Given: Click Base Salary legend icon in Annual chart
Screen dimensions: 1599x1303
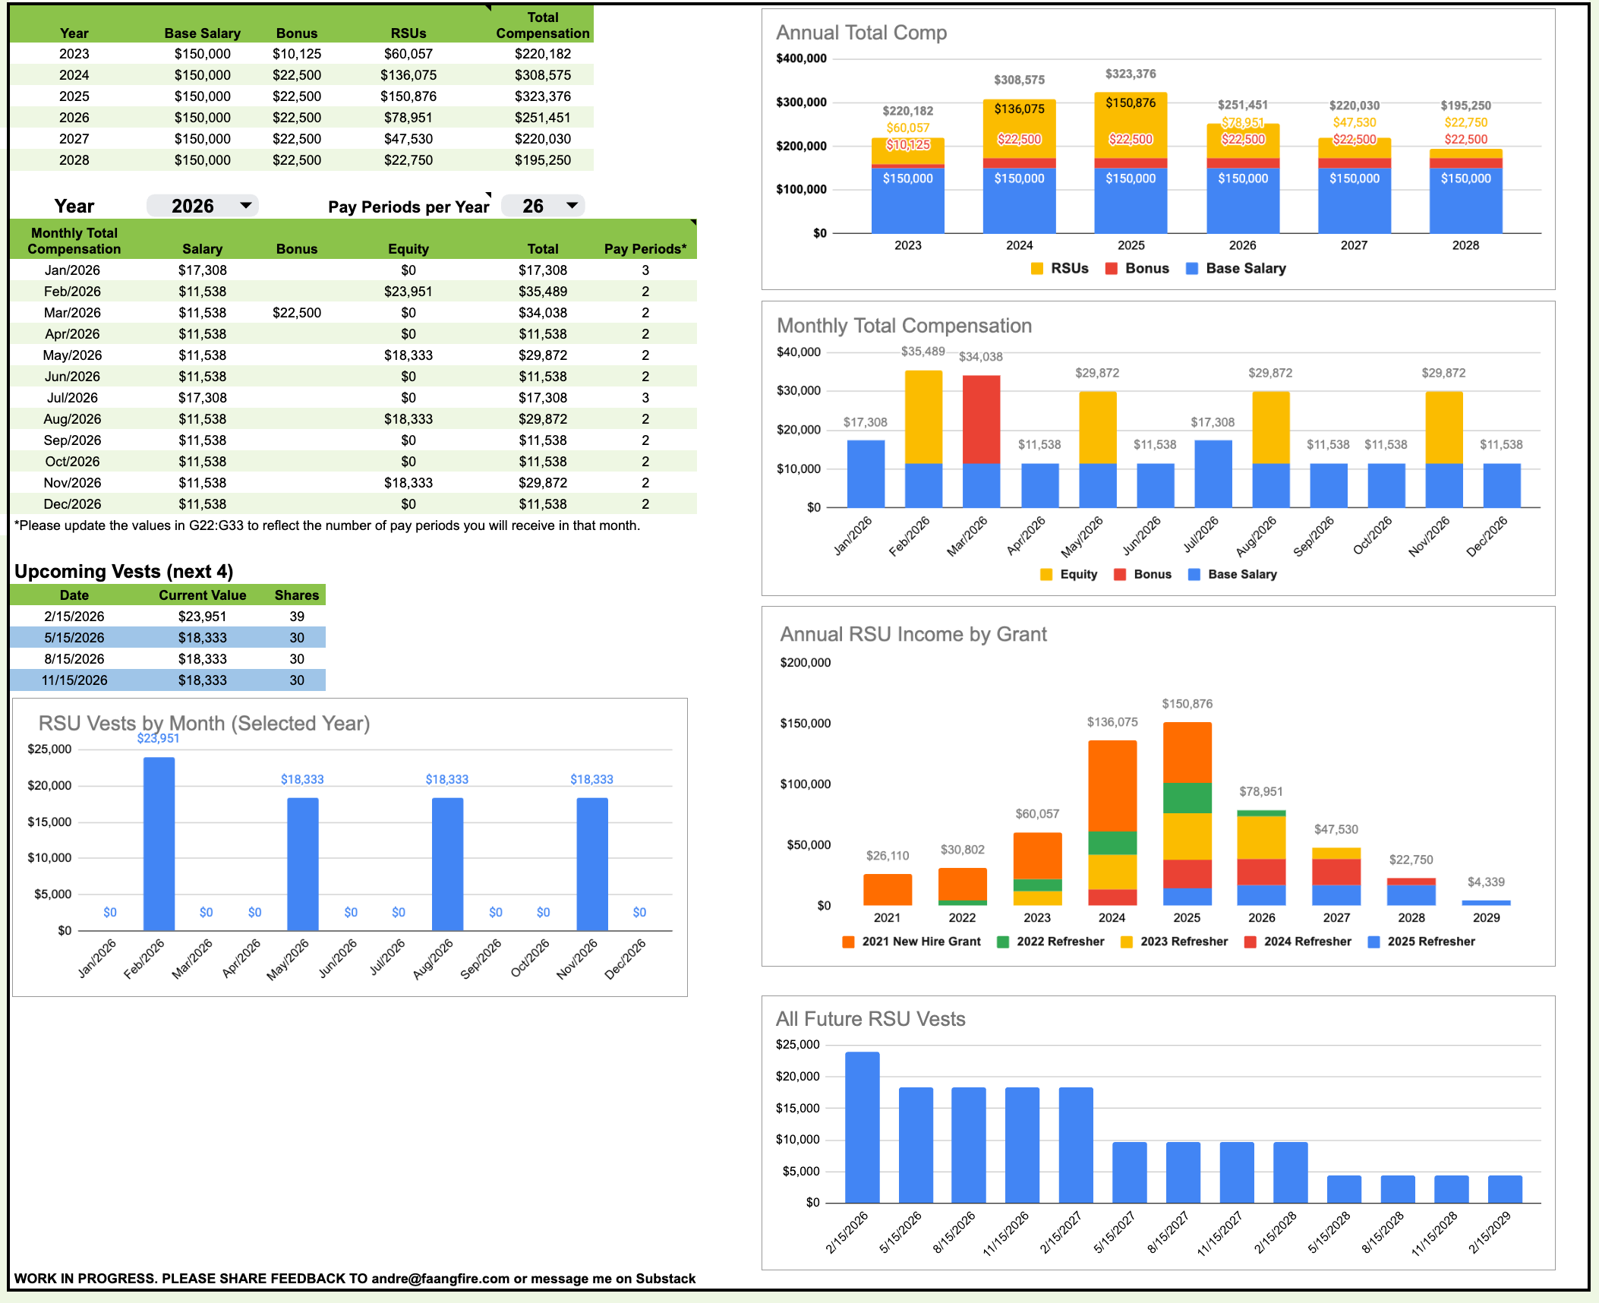Looking at the screenshot, I should 1192,269.
